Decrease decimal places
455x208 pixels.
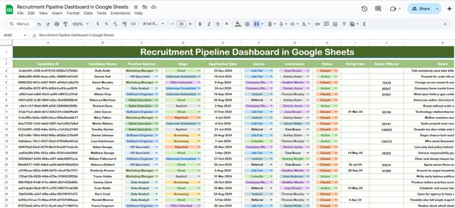(x=115, y=24)
